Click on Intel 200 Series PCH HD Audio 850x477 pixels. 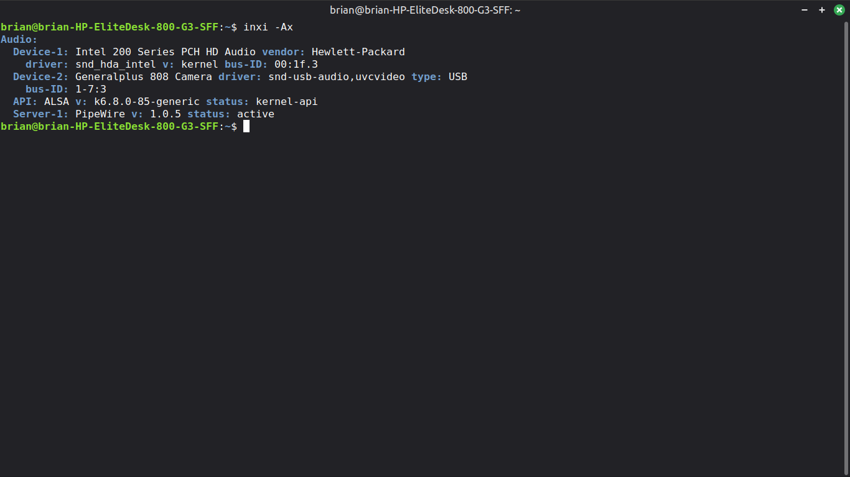click(x=166, y=52)
